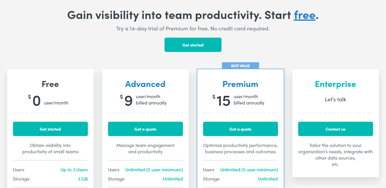386x188 pixels.
Task: Click Get started in the Free plan
Action: (x=50, y=129)
